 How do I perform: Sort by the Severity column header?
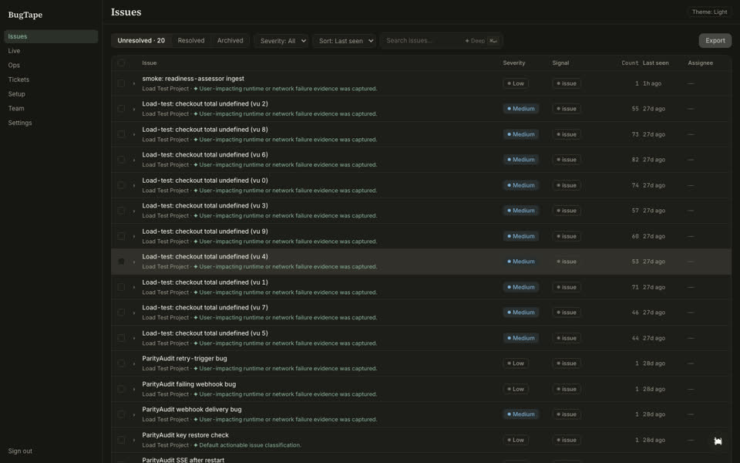pyautogui.click(x=514, y=63)
